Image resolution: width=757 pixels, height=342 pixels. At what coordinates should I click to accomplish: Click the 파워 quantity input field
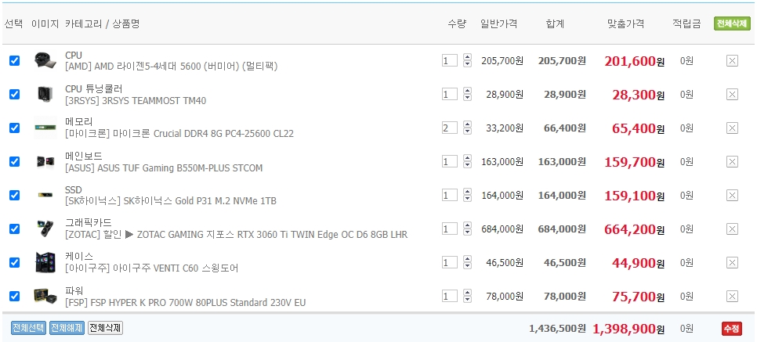point(450,296)
